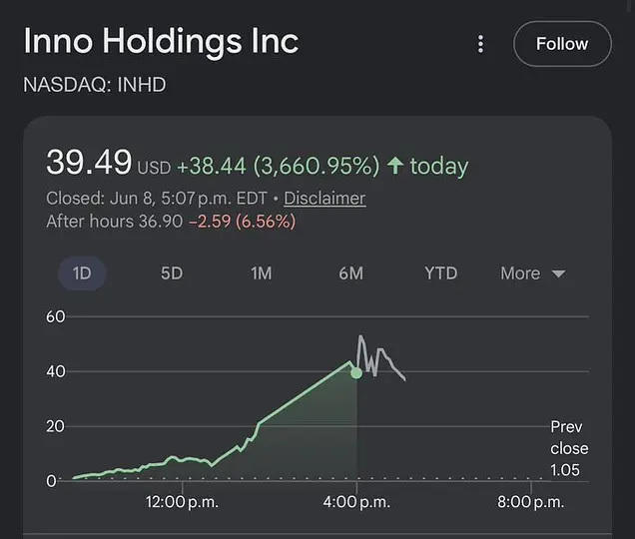Screen dimensions: 635x539
Task: Click the green closing price dot
Action: click(x=356, y=373)
